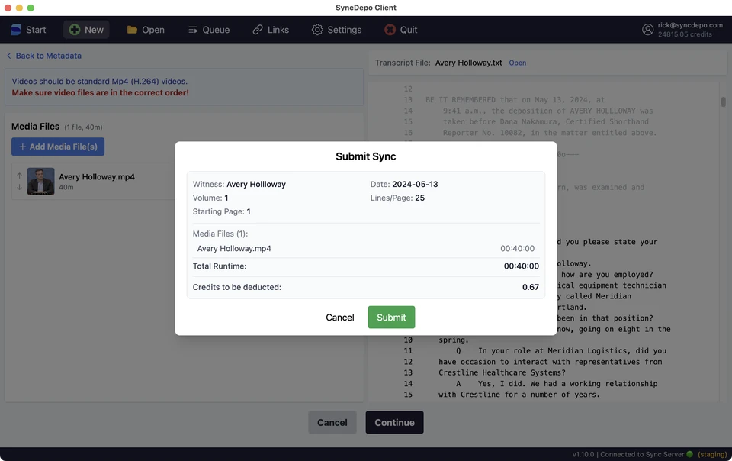Click the green plus New icon
Screen dimensions: 732x461
coord(74,30)
